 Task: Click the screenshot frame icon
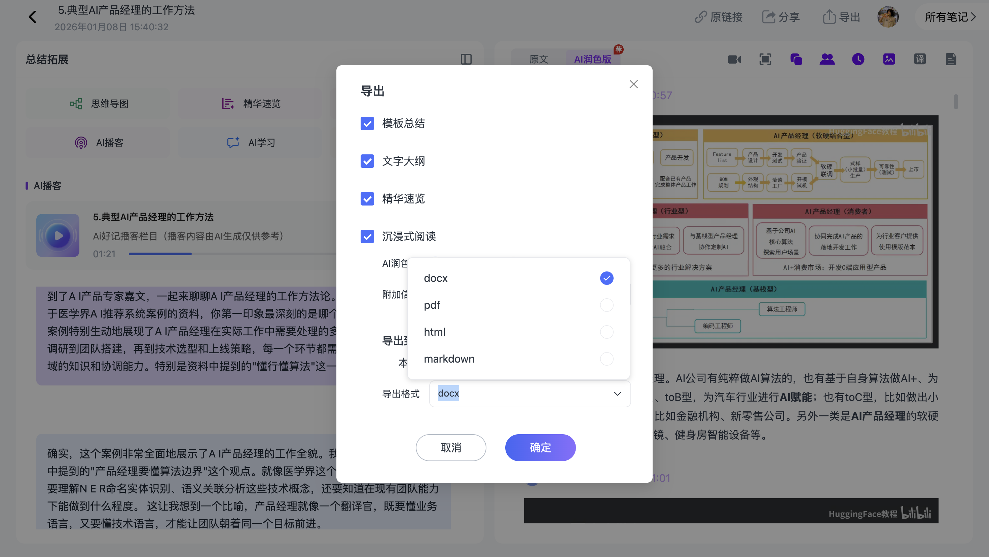pyautogui.click(x=765, y=59)
